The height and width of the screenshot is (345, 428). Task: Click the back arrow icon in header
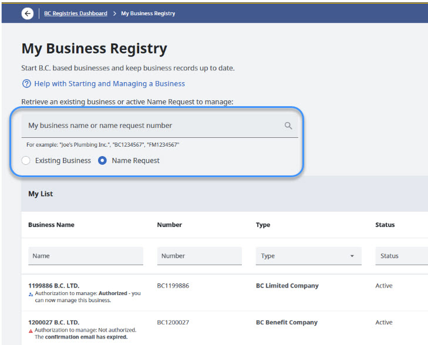click(x=28, y=13)
